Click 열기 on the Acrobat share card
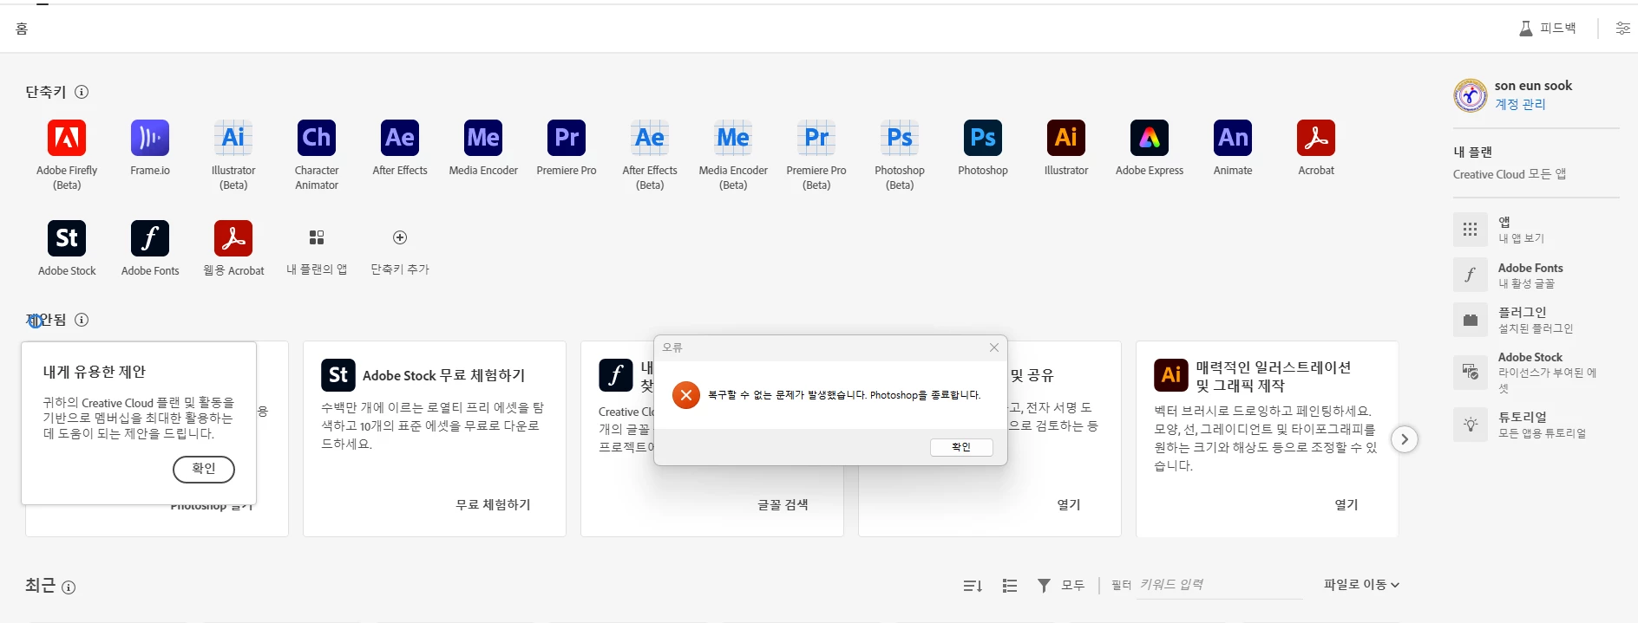This screenshot has width=1638, height=623. point(1069,504)
